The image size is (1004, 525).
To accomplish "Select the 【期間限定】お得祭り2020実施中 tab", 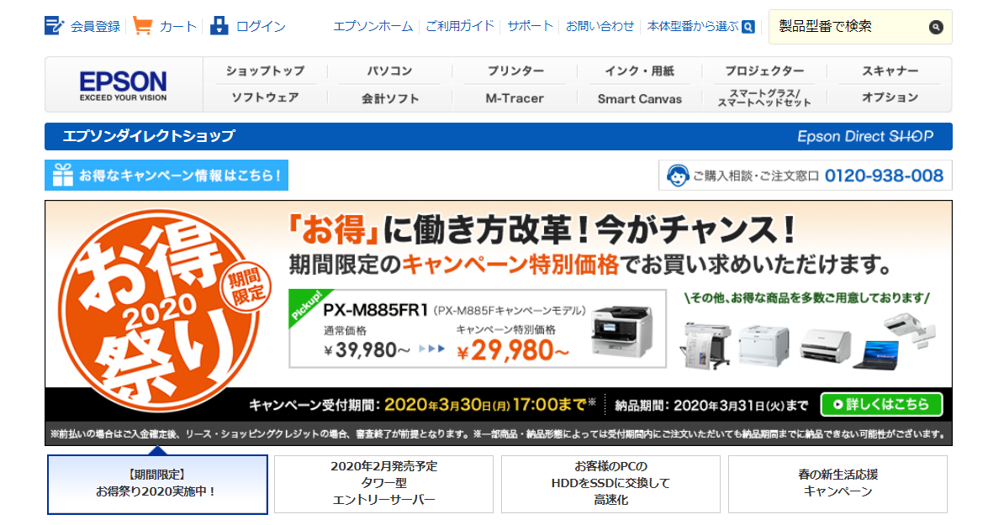I will [x=157, y=484].
